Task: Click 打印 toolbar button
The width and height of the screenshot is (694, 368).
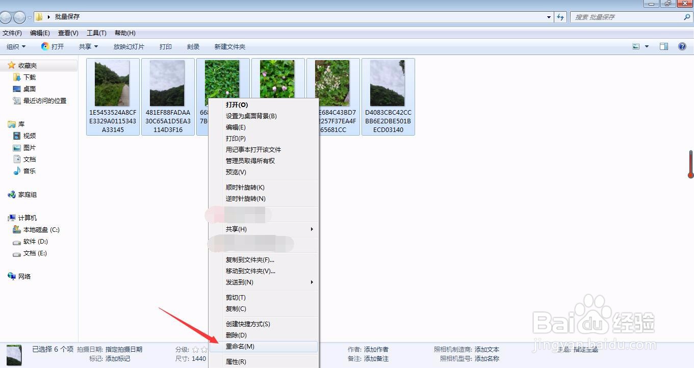Action: click(x=166, y=46)
